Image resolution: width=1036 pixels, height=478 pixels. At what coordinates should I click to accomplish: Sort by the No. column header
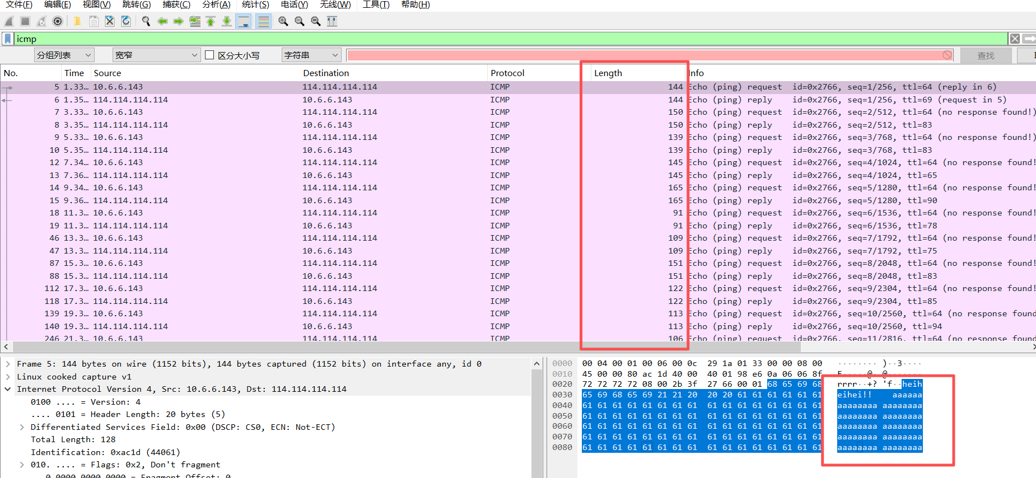(x=30, y=73)
